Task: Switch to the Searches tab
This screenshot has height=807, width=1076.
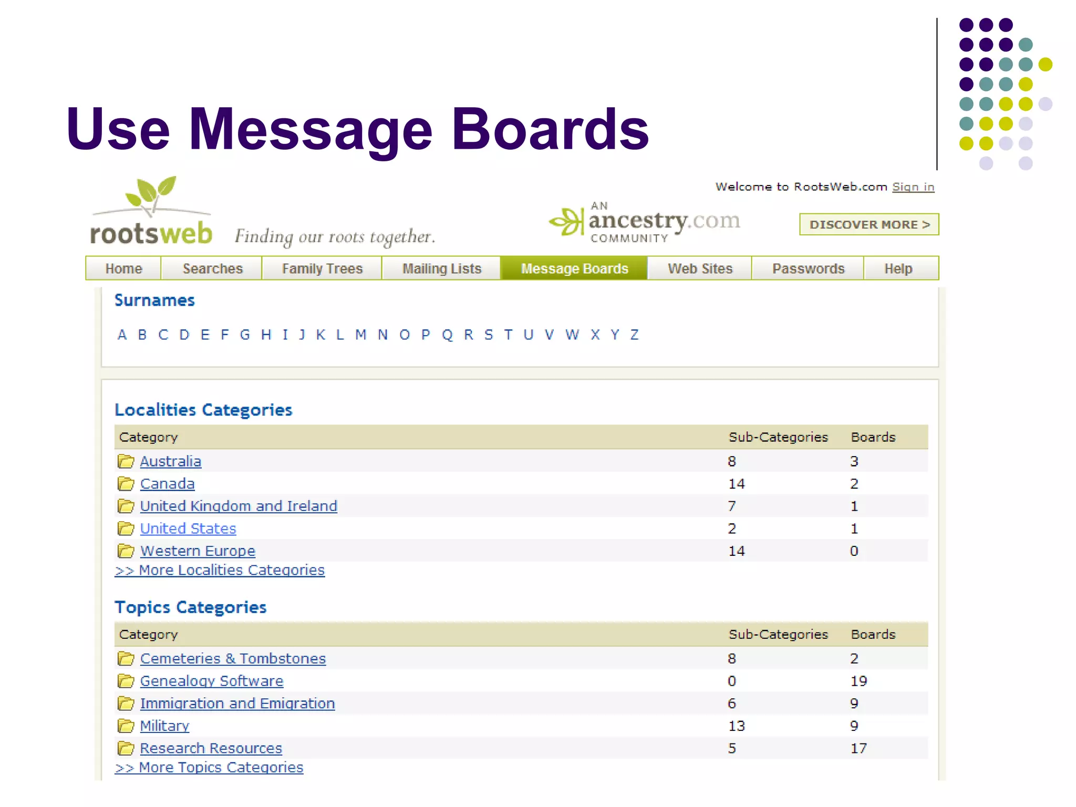Action: coord(212,268)
